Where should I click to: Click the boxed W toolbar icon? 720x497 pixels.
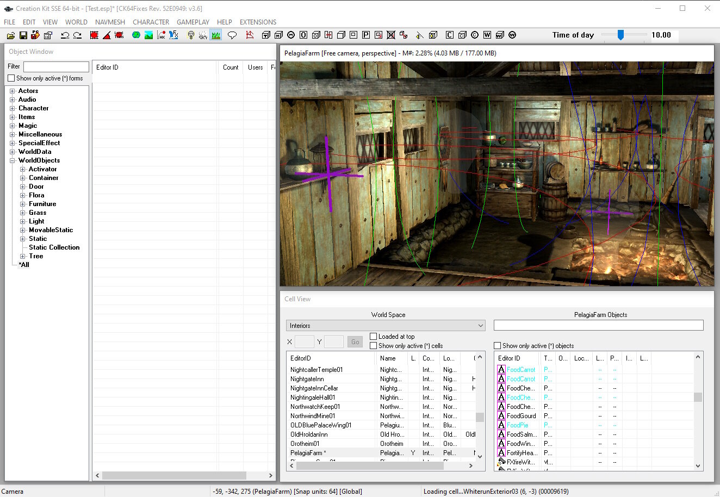click(487, 35)
